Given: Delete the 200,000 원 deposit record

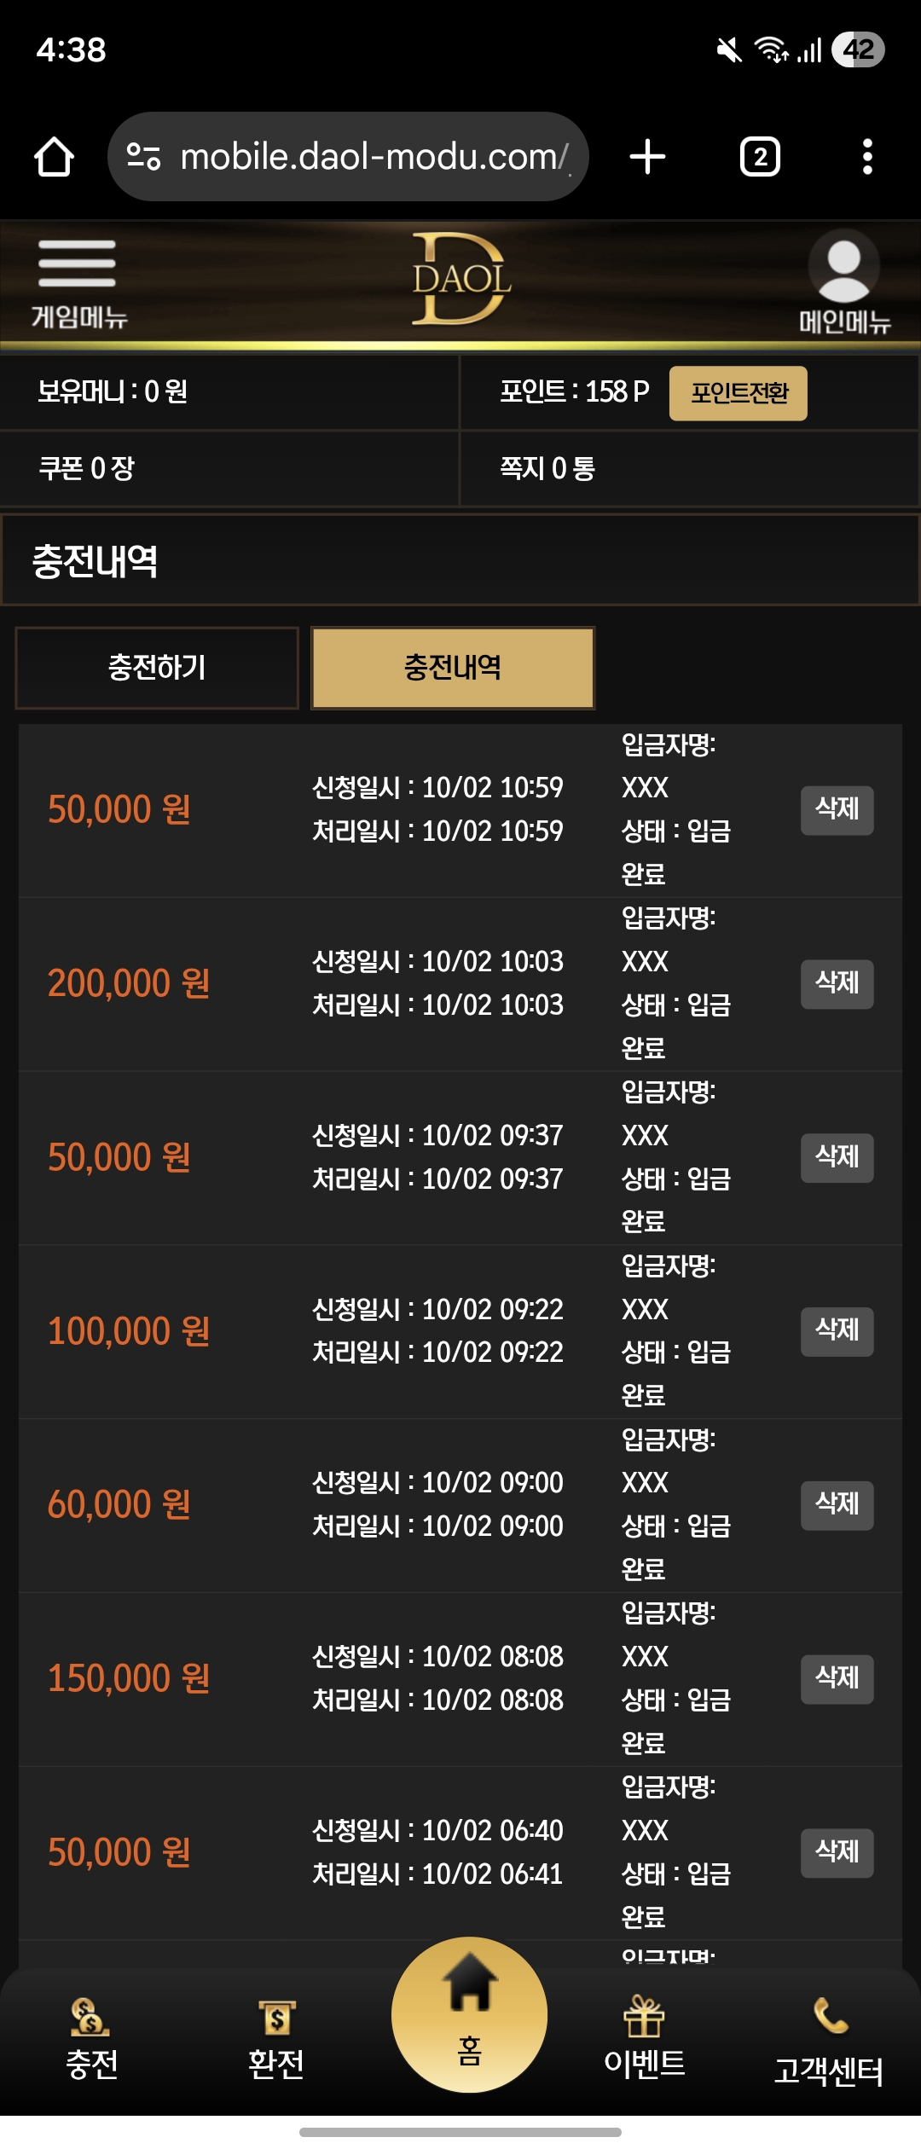Looking at the screenshot, I should 837,984.
